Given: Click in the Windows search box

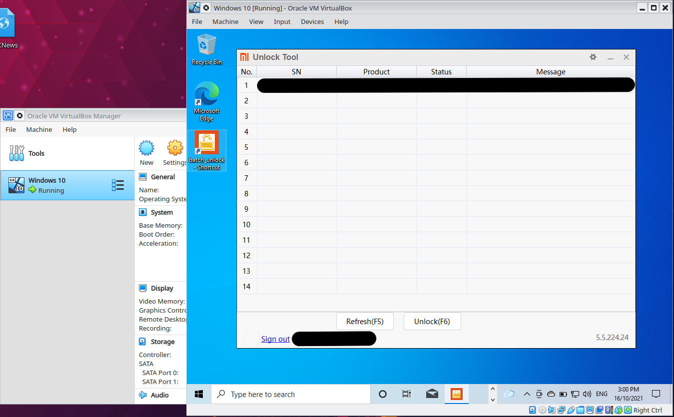Looking at the screenshot, I should 291,394.
